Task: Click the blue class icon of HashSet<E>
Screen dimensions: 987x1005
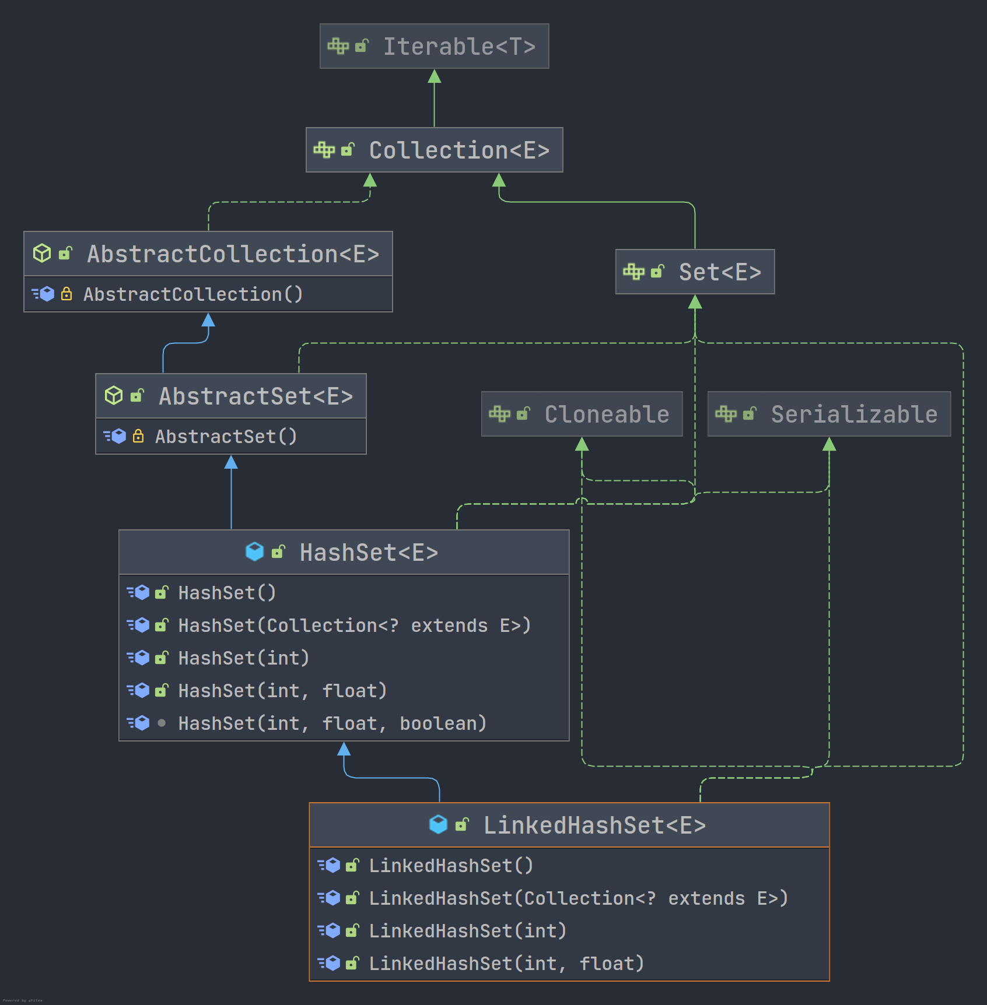Action: click(255, 551)
